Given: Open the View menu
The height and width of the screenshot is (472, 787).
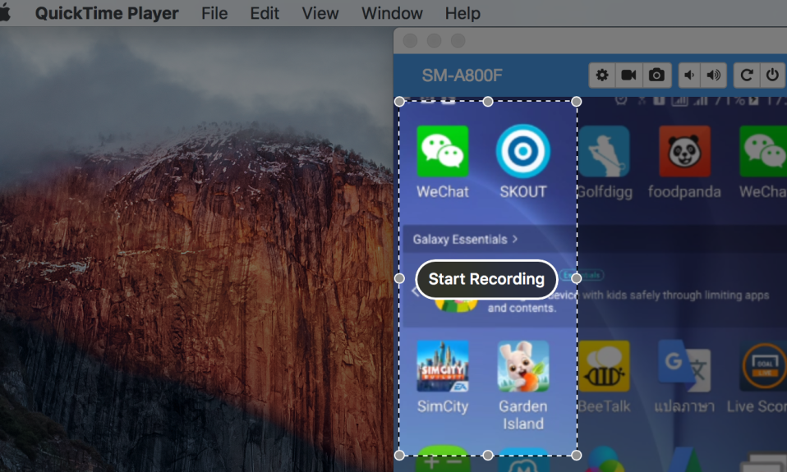Looking at the screenshot, I should (x=320, y=13).
